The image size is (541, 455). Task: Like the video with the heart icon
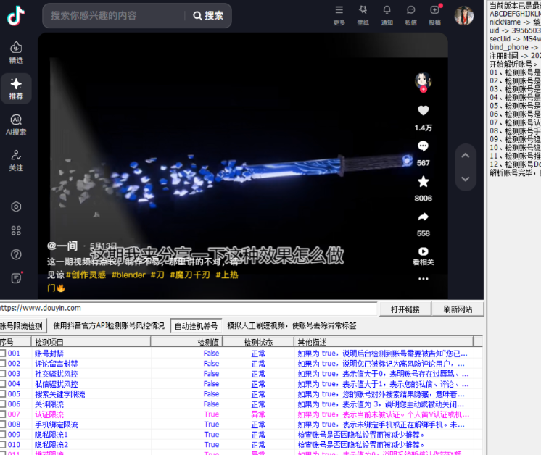coord(423,111)
